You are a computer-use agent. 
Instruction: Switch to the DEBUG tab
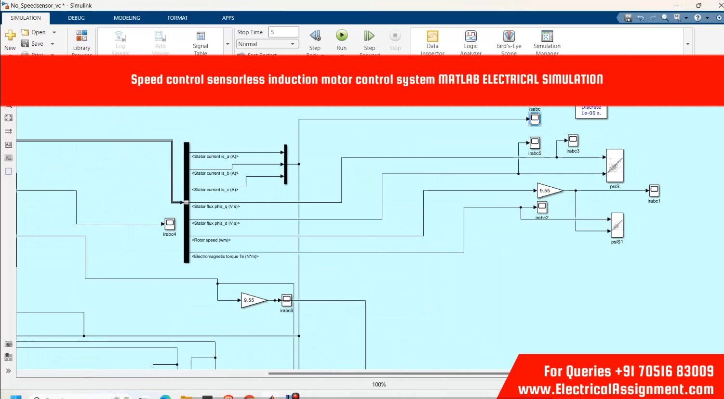point(76,18)
